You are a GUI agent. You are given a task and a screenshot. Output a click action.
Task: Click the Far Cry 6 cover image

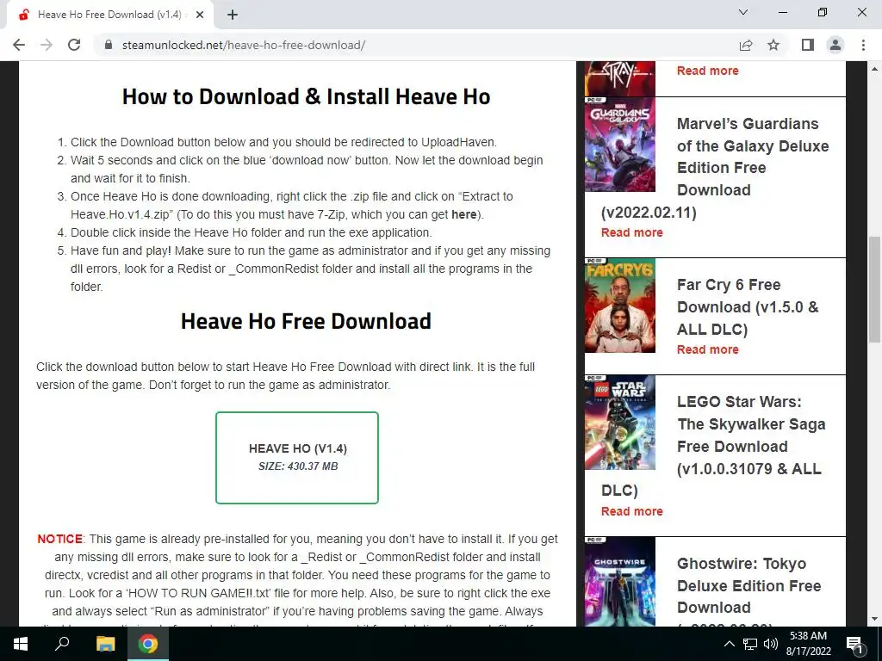click(620, 306)
